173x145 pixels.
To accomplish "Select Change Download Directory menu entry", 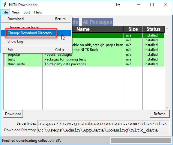I will [x=36, y=33].
